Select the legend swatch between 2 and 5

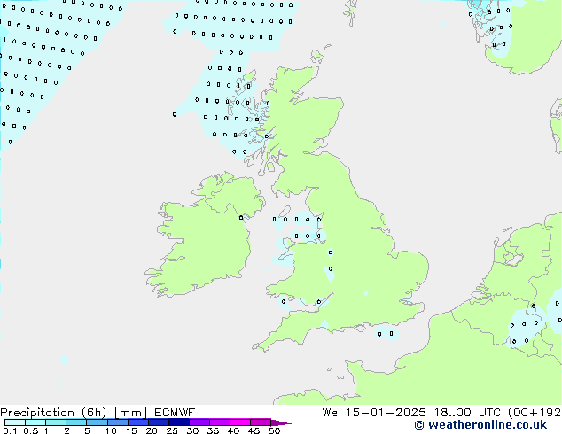coord(76,422)
